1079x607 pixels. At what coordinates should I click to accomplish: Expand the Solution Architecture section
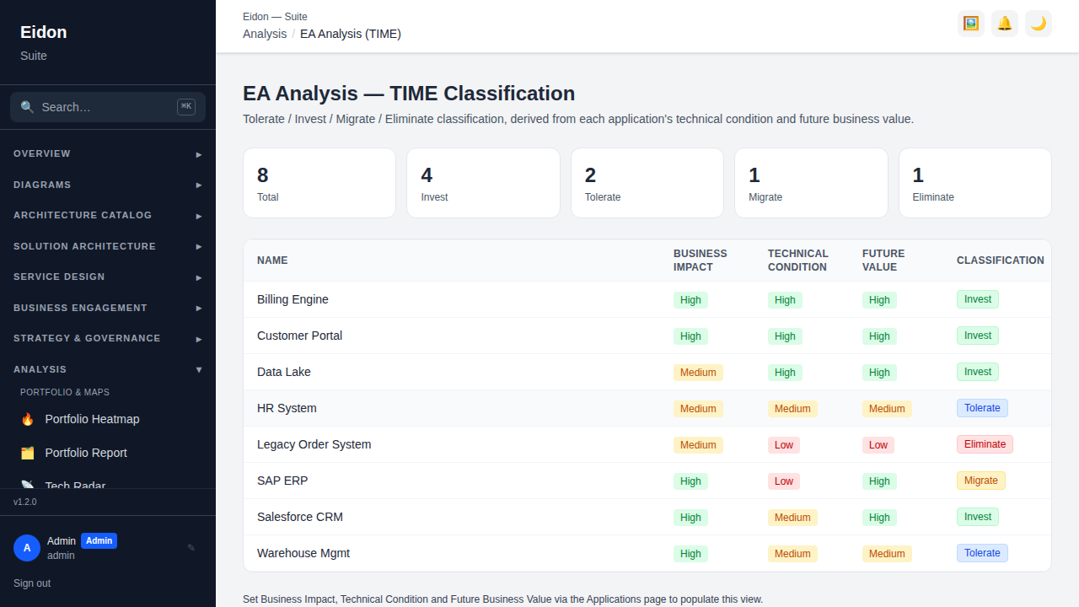(x=108, y=246)
